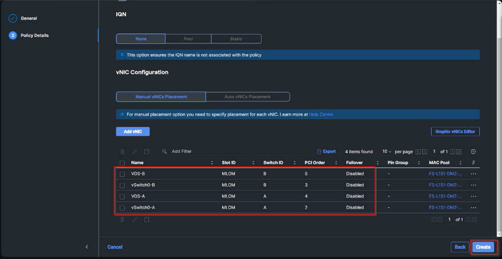Check the VDS-B row checkbox

coord(122,174)
